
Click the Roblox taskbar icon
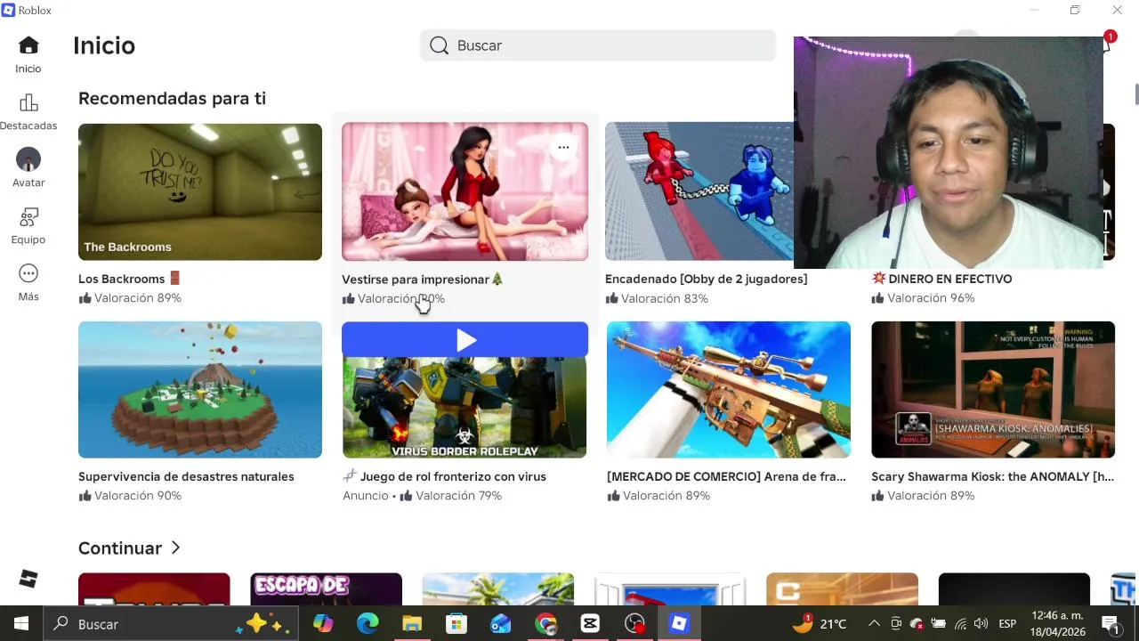point(679,624)
